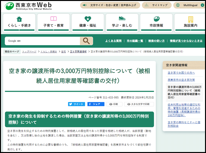The width and height of the screenshot is (206, 153).
Task: Open the 健康・福祉 menu
Action: [x=88, y=23]
